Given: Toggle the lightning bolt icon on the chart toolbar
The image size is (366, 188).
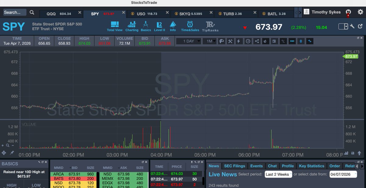Looking at the screenshot, I should point(239,41).
